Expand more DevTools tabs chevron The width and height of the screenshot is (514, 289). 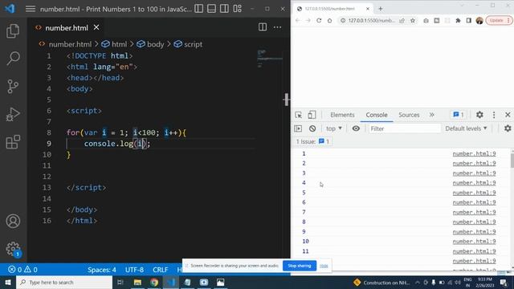coord(432,115)
